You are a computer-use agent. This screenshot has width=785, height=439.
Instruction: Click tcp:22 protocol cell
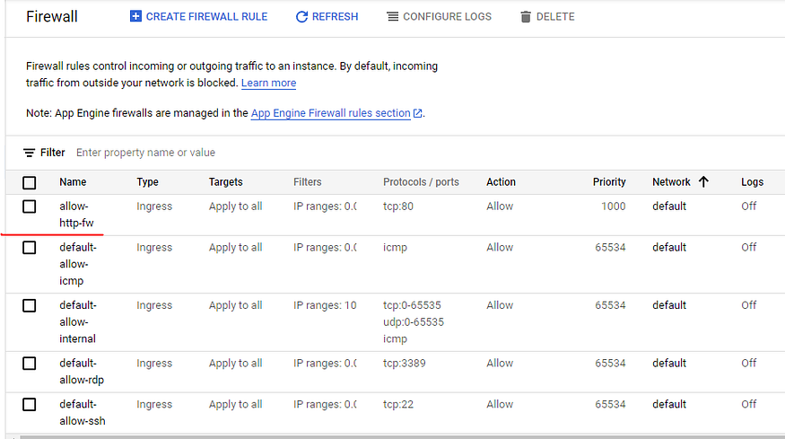click(x=398, y=404)
